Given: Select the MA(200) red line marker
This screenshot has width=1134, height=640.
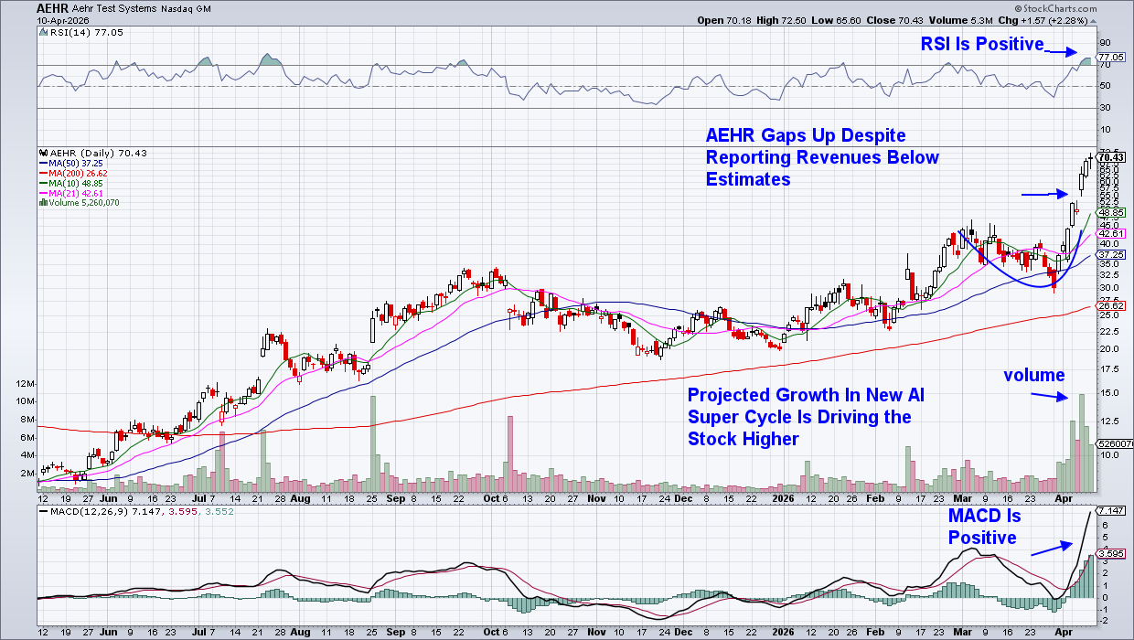Looking at the screenshot, I should coord(44,173).
